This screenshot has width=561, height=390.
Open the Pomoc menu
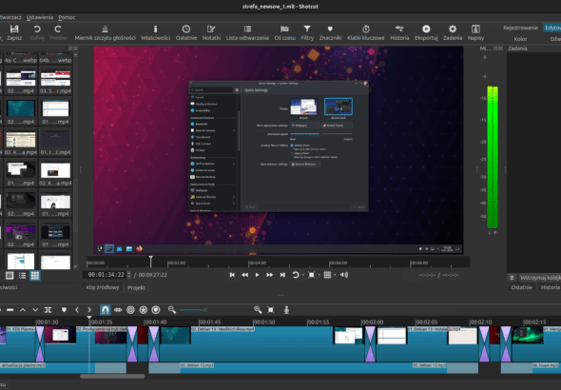pos(67,17)
